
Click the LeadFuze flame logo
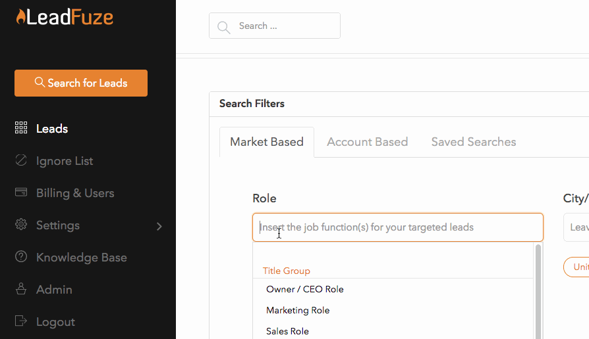(x=22, y=16)
